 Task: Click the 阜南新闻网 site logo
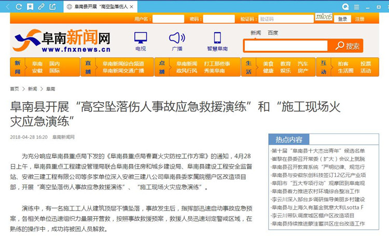coord(62,40)
